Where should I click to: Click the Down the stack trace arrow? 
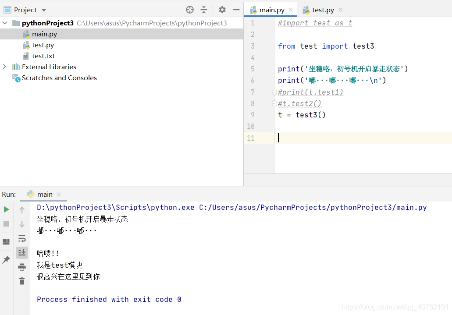pos(22,224)
